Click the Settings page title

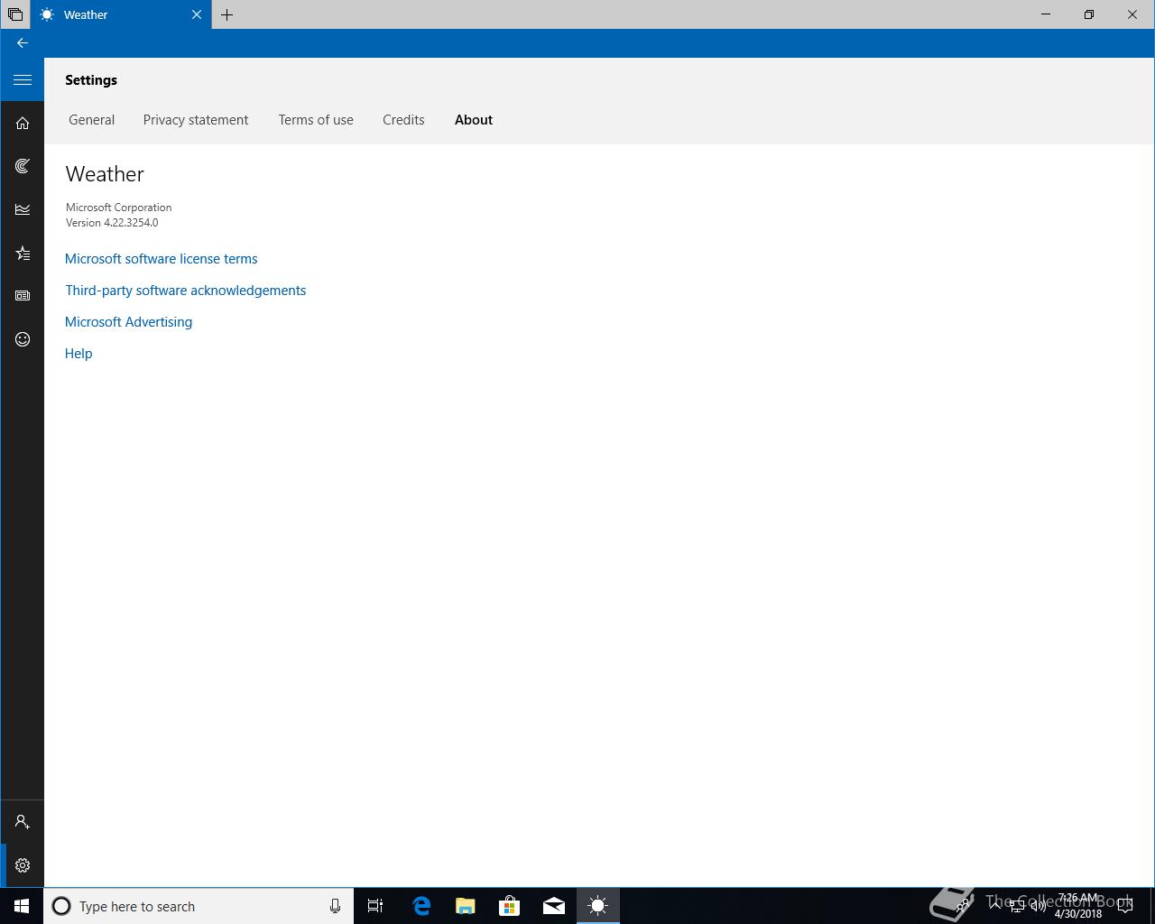point(91,80)
